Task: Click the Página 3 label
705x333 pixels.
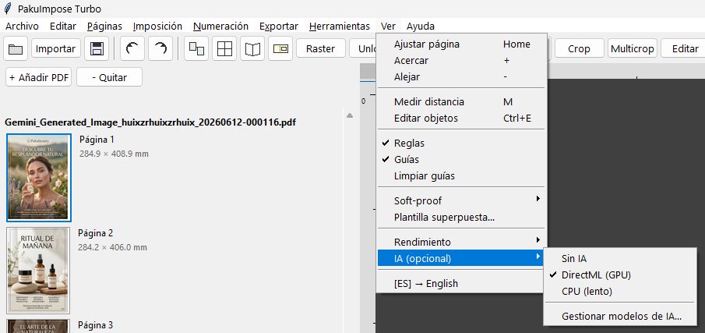Action: (95, 325)
